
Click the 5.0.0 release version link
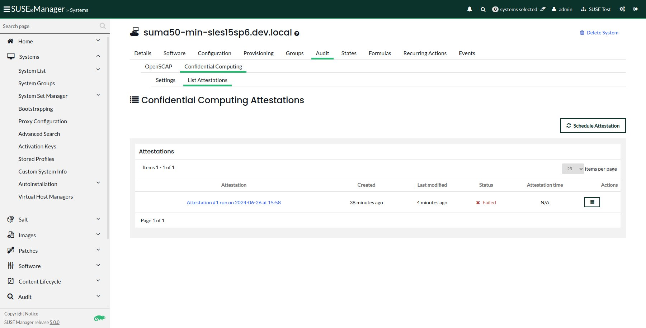[x=55, y=322]
